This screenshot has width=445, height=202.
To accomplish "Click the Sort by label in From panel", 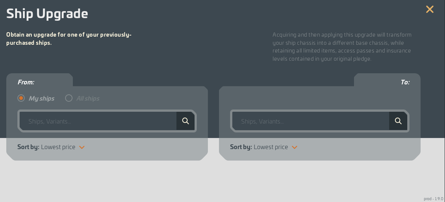I will [28, 147].
